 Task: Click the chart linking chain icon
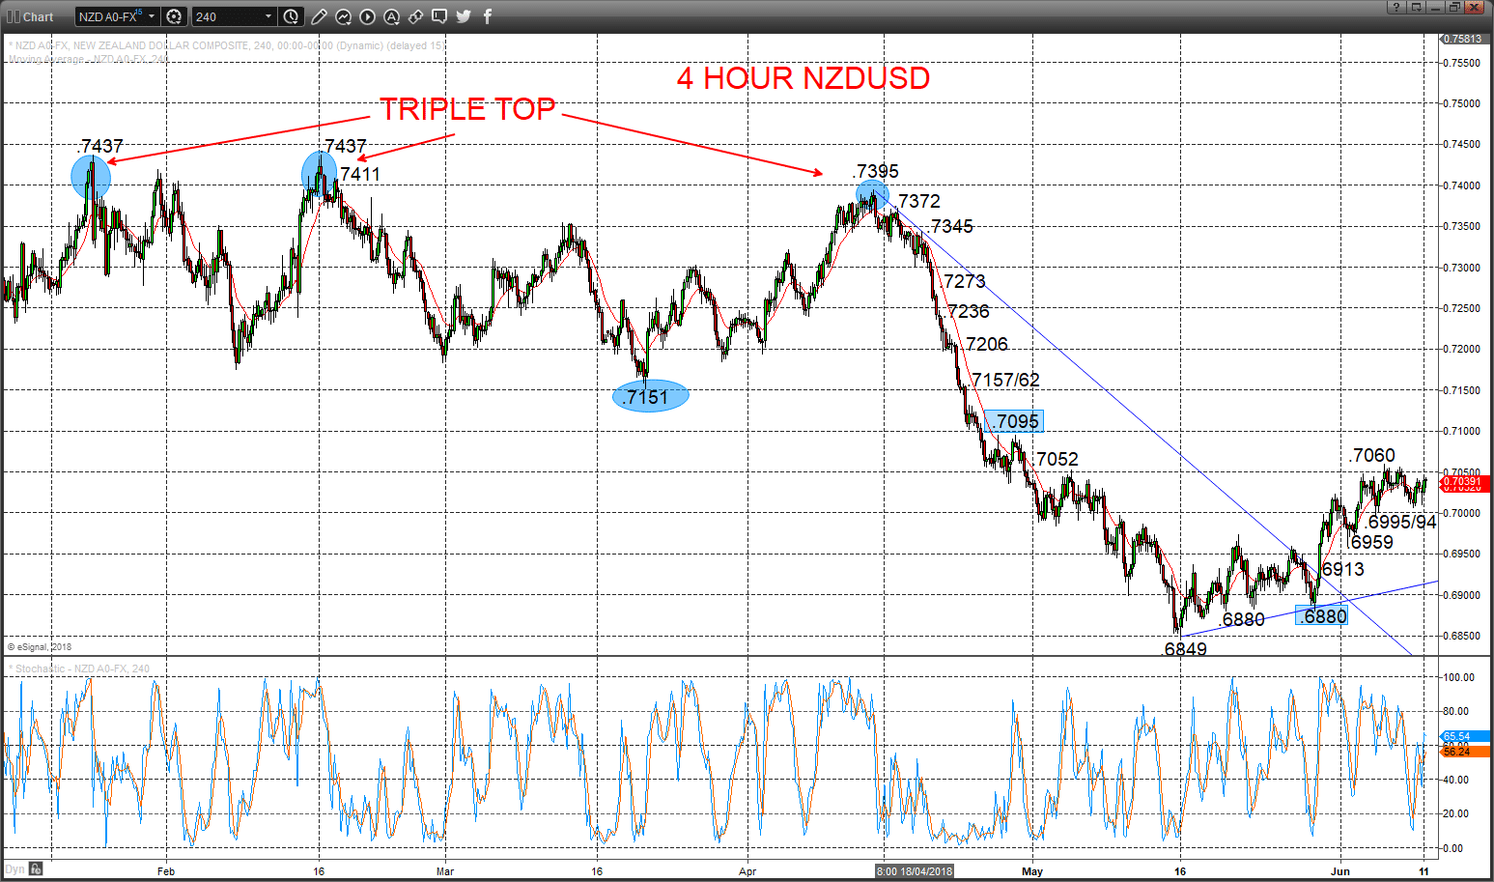click(415, 16)
